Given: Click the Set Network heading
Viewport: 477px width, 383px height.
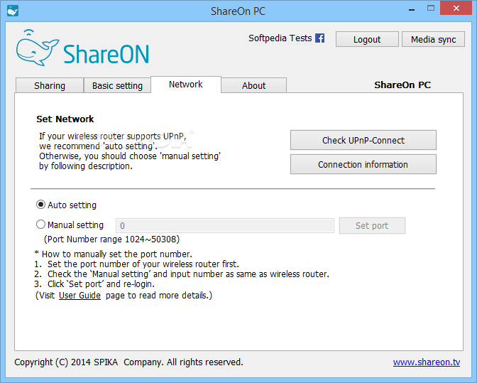Looking at the screenshot, I should [65, 119].
